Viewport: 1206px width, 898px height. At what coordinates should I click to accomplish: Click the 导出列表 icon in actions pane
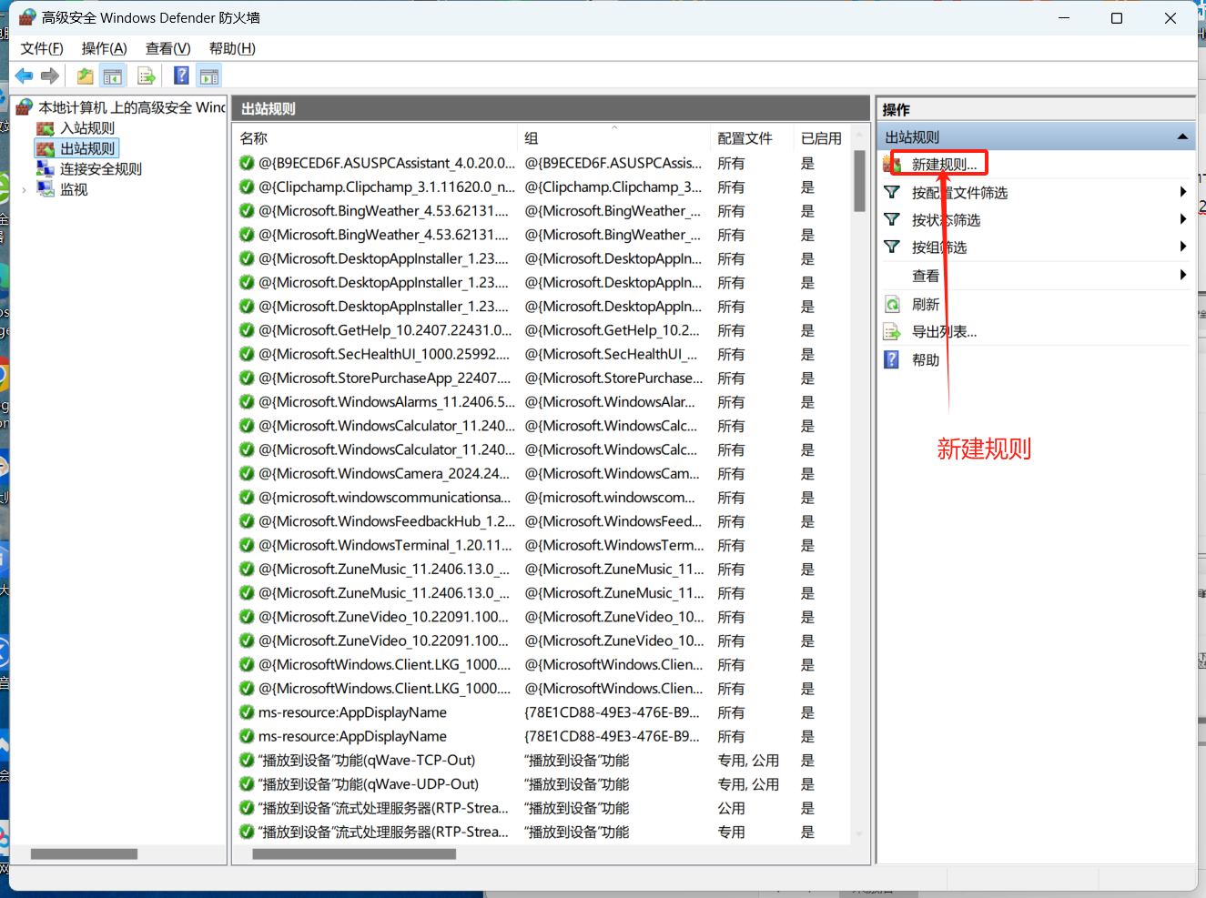(x=892, y=332)
